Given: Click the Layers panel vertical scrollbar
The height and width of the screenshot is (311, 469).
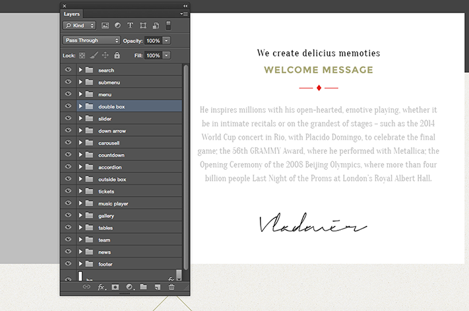Looking at the screenshot, I should click(x=186, y=168).
